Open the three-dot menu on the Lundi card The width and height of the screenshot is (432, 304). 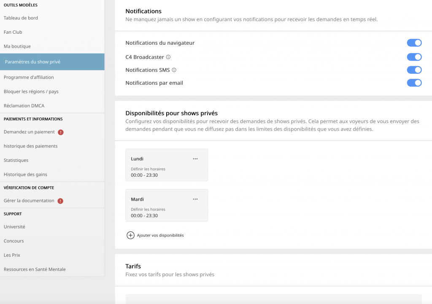pos(195,159)
